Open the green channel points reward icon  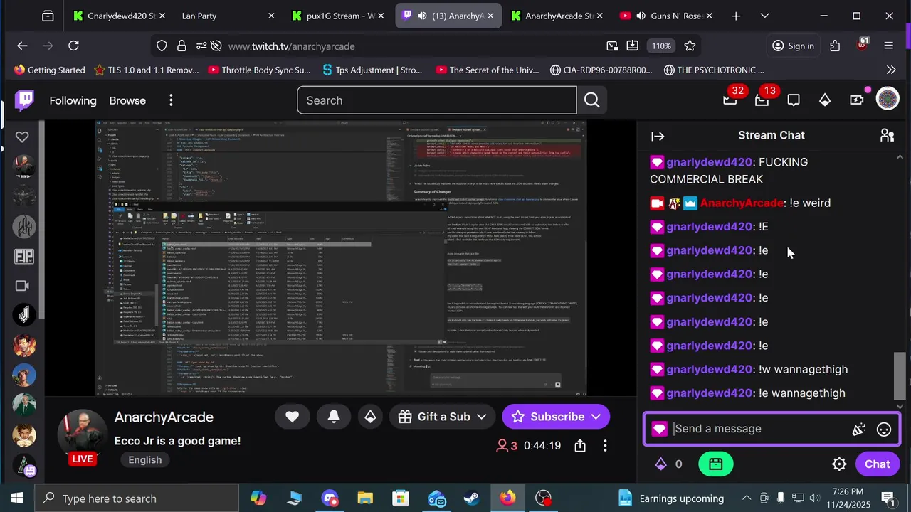tap(716, 464)
